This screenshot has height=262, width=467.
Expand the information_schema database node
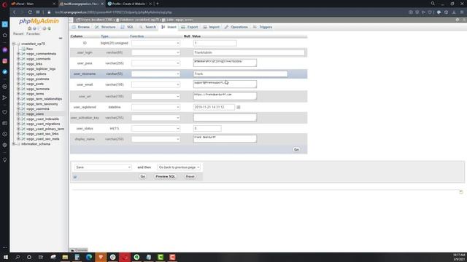[x=13, y=144]
